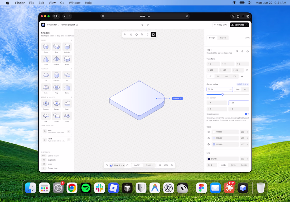The height and width of the screenshot is (202, 290).
Task: Open the Go menu in the menu bar
Action: click(x=62, y=3)
